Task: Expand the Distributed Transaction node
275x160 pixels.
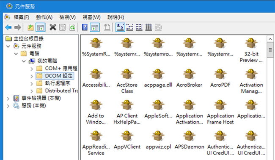Action: point(32,91)
